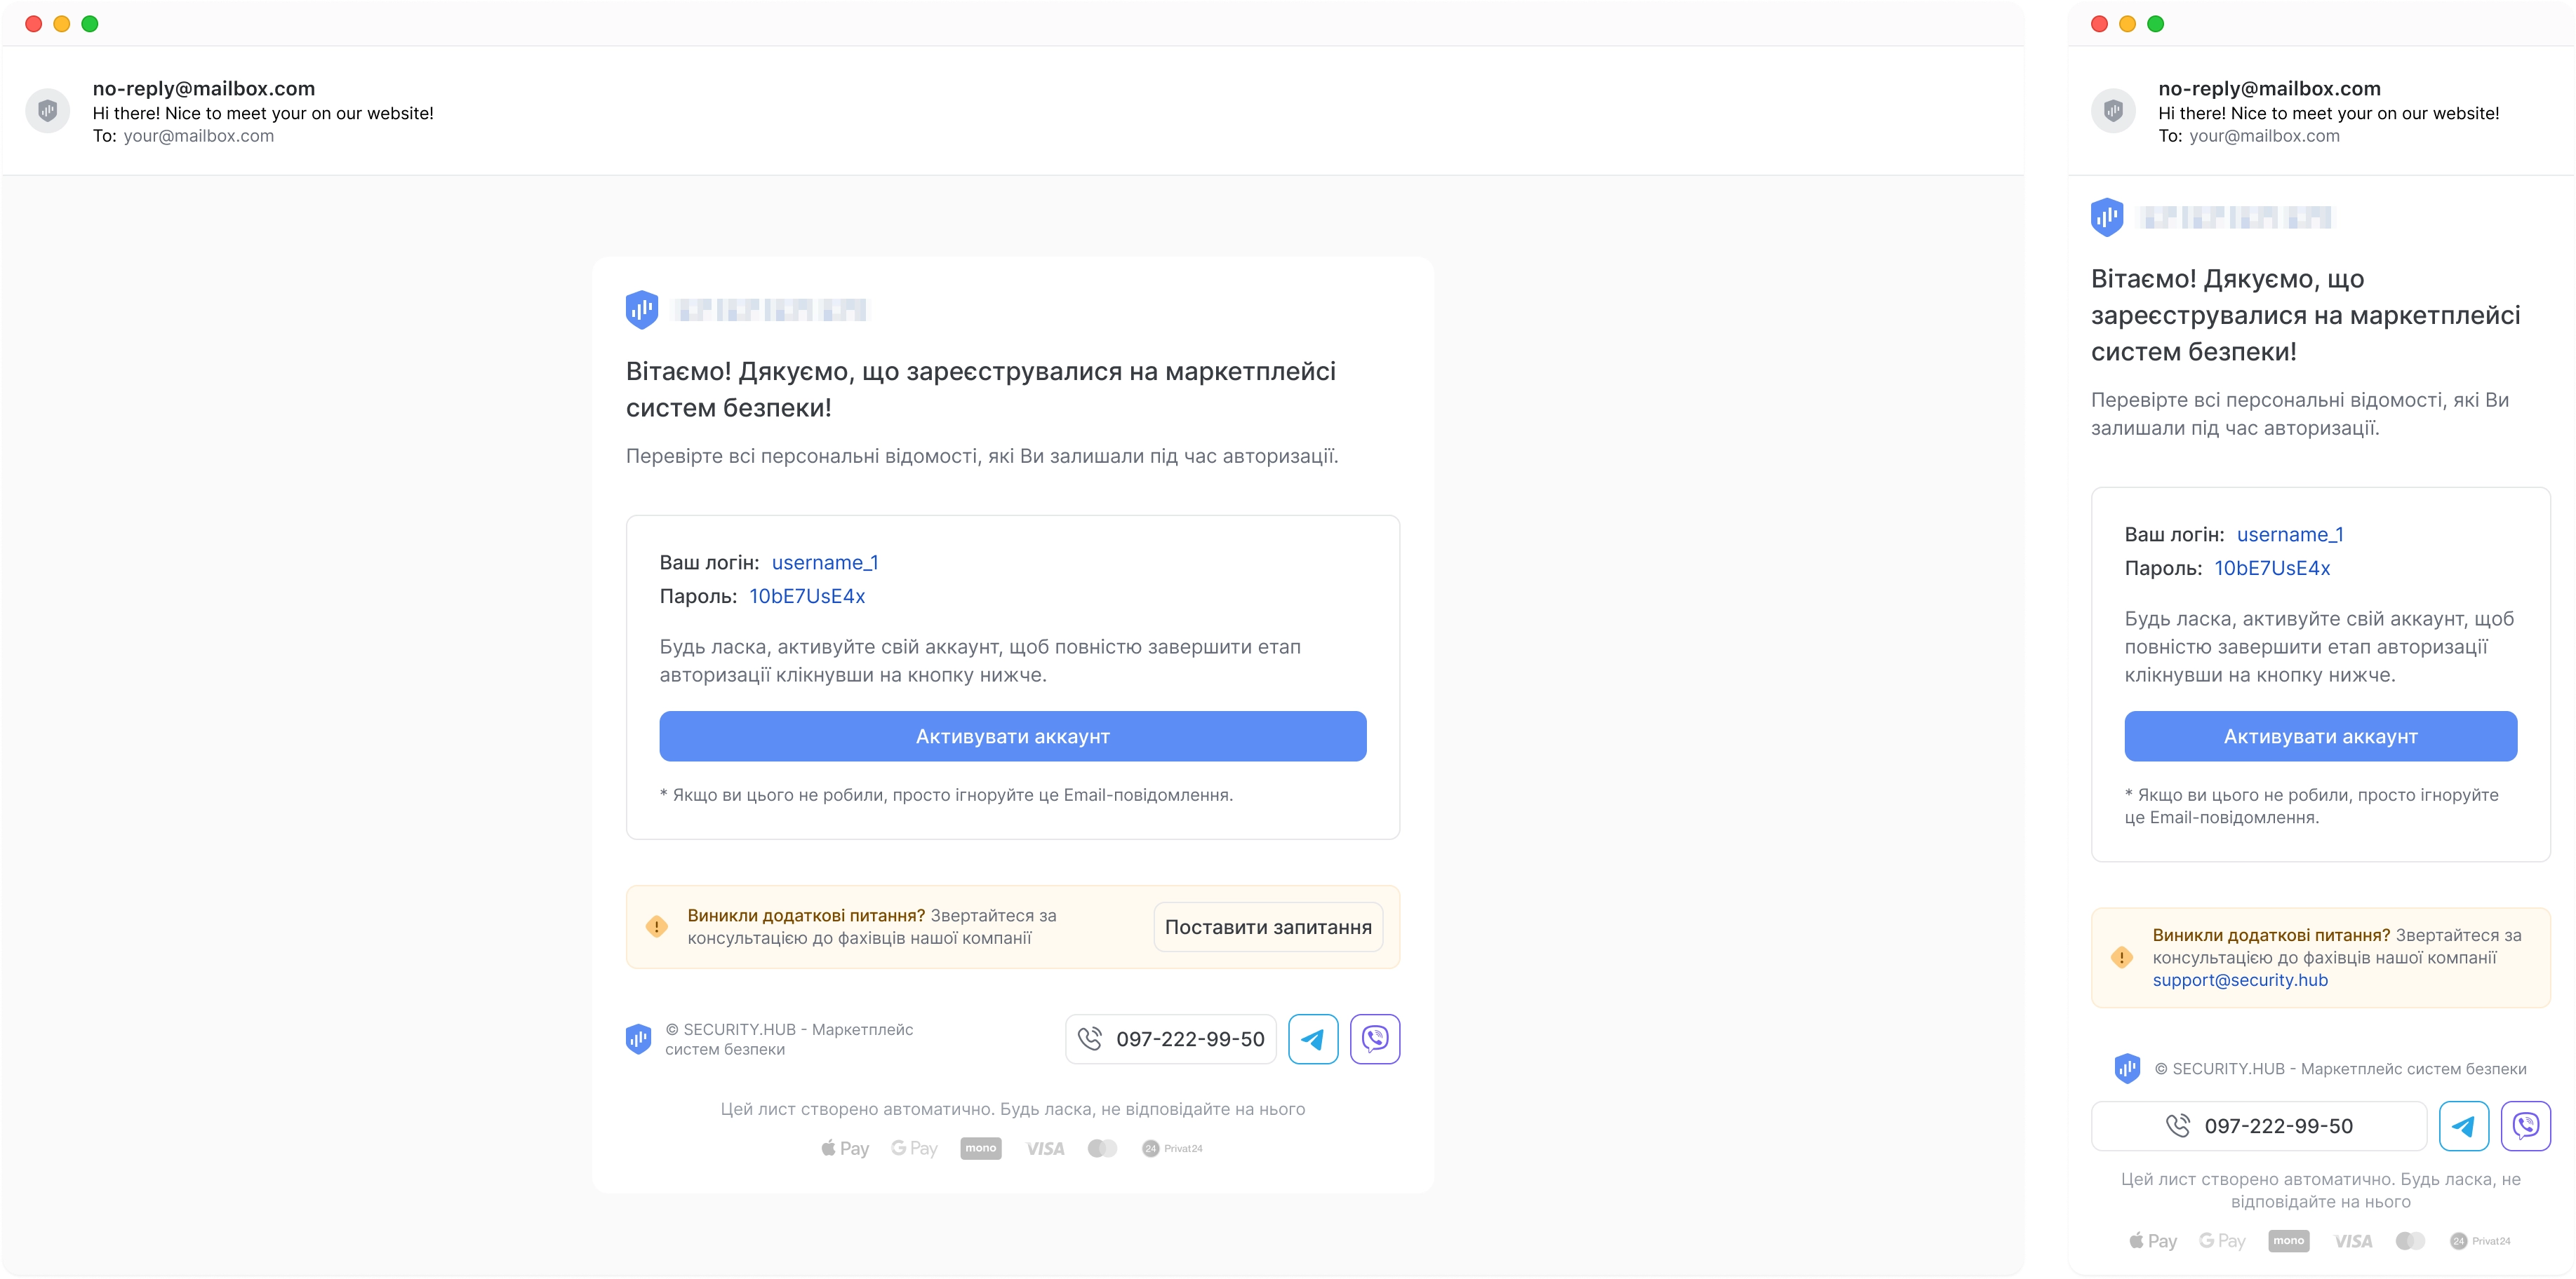The width and height of the screenshot is (2576, 1279).
Task: Click the Telegram icon in the desktop email footer
Action: pos(1313,1039)
